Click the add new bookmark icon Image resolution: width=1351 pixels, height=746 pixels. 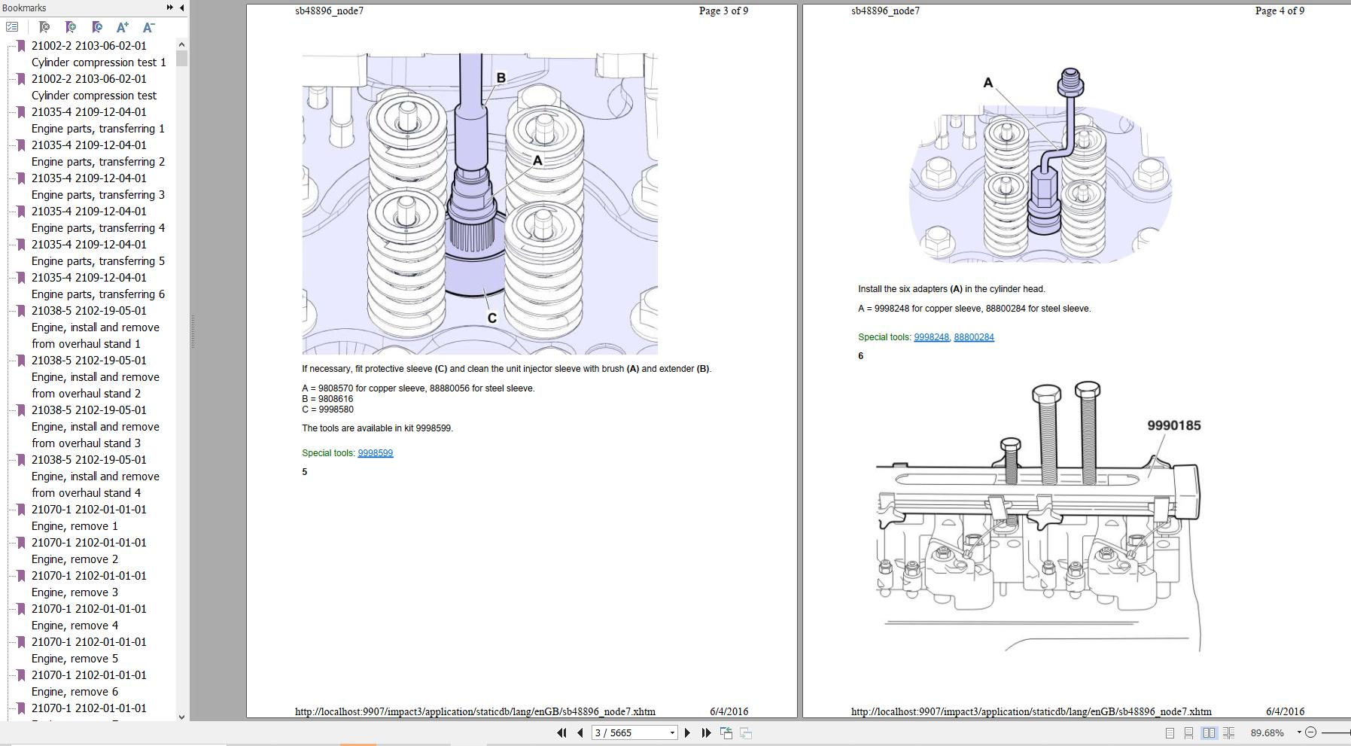click(x=71, y=27)
